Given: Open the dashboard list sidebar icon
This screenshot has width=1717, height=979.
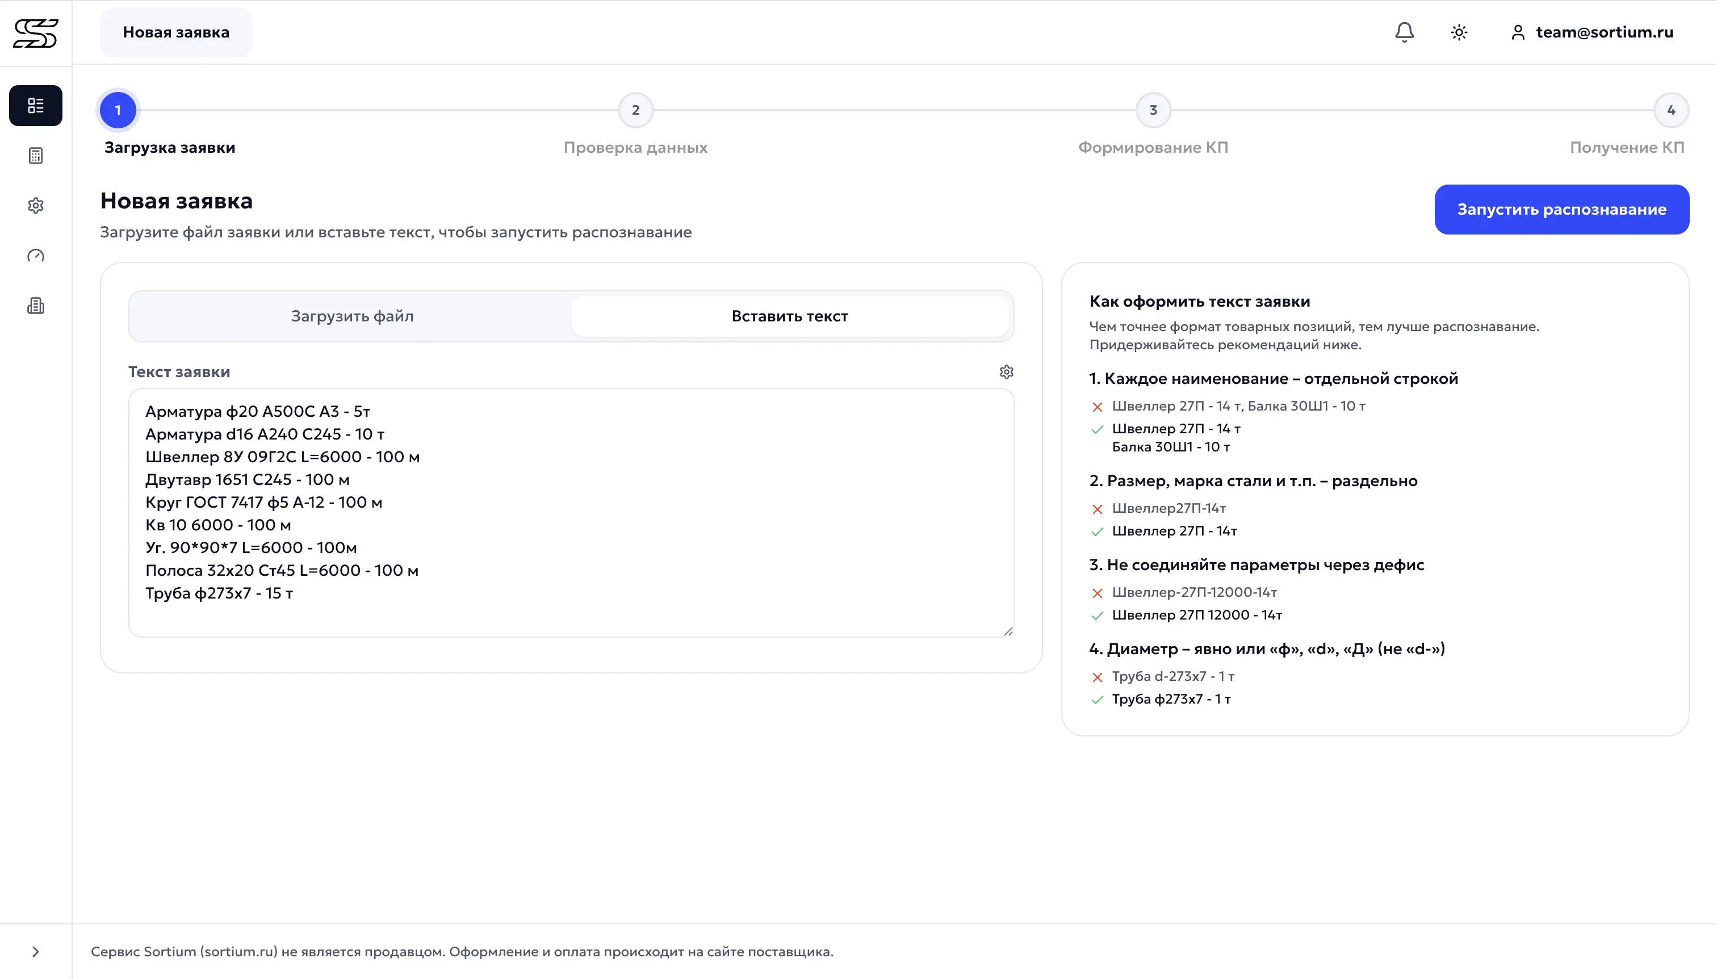Looking at the screenshot, I should tap(36, 106).
